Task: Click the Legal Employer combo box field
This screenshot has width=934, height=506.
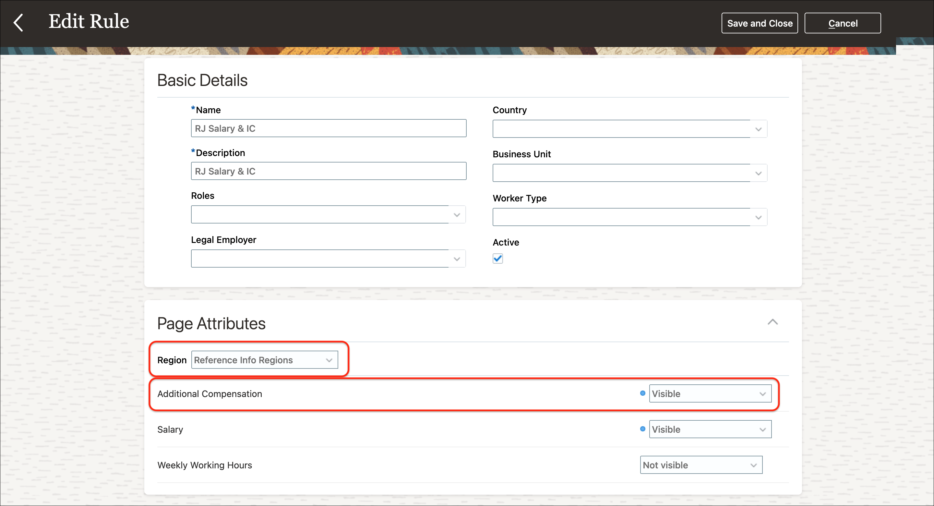Action: (x=319, y=259)
